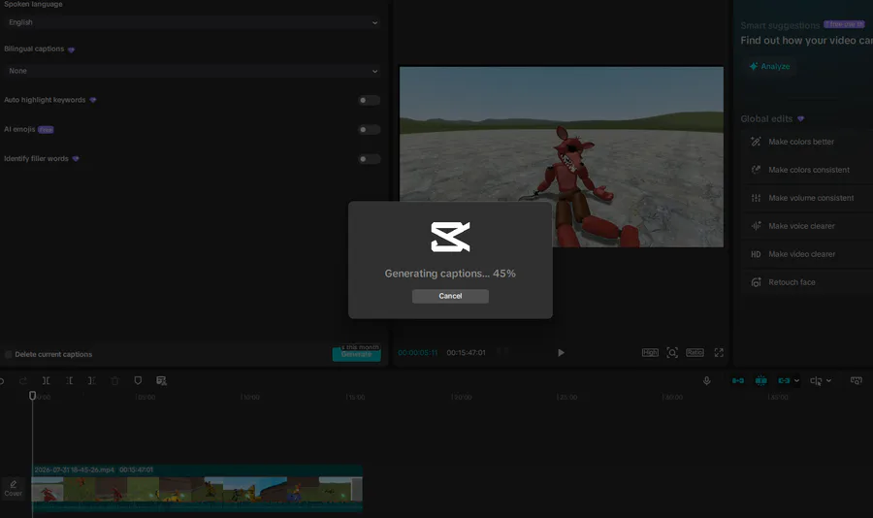Viewport: 873px width, 518px height.
Task: Toggle Auto highlight keywords switch
Action: [369, 100]
